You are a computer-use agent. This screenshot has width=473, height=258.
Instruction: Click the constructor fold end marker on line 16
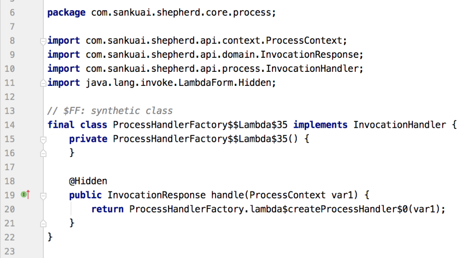43,153
